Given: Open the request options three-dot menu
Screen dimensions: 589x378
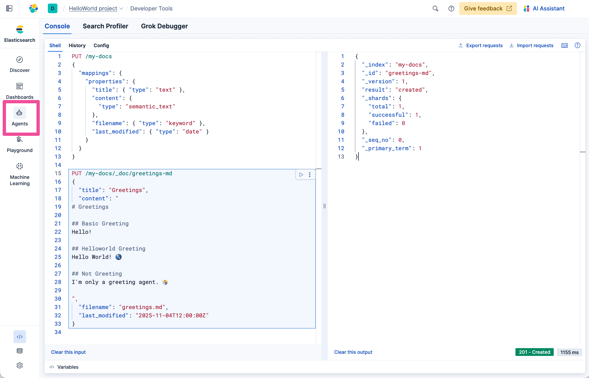Looking at the screenshot, I should (x=310, y=174).
